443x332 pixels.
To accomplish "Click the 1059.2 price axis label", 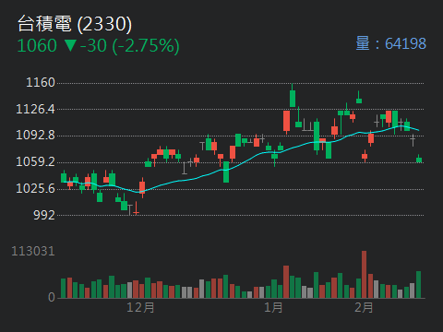I will tap(35, 161).
